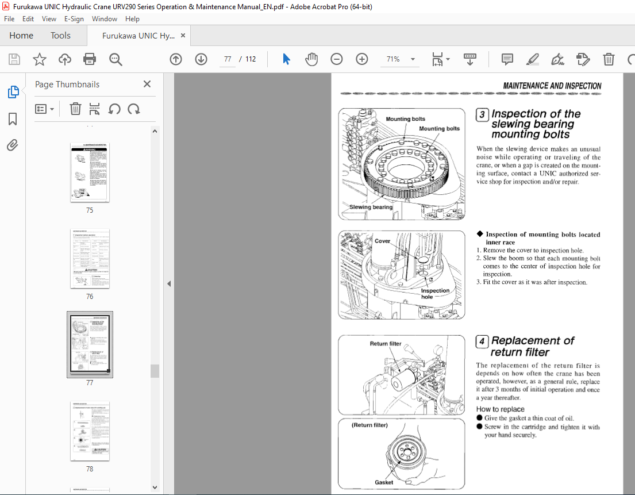This screenshot has width=635, height=495.
Task: Rotate the page clockwise
Action: click(x=134, y=109)
